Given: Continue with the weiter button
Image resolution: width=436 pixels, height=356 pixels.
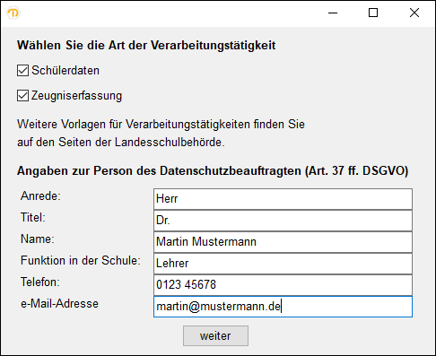Looking at the screenshot, I should tap(215, 336).
